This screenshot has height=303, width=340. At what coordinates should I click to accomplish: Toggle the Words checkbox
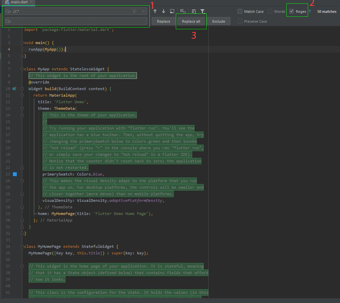click(270, 12)
